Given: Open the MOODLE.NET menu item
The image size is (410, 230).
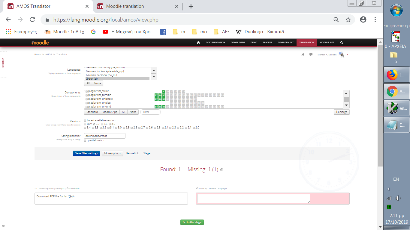Looking at the screenshot, I should pos(327,43).
